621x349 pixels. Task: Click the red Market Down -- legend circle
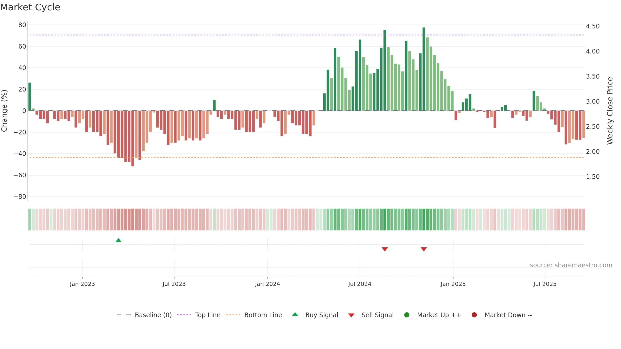click(x=474, y=315)
